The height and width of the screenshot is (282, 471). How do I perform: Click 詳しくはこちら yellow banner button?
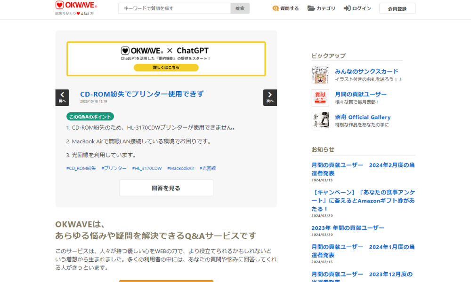click(x=166, y=68)
